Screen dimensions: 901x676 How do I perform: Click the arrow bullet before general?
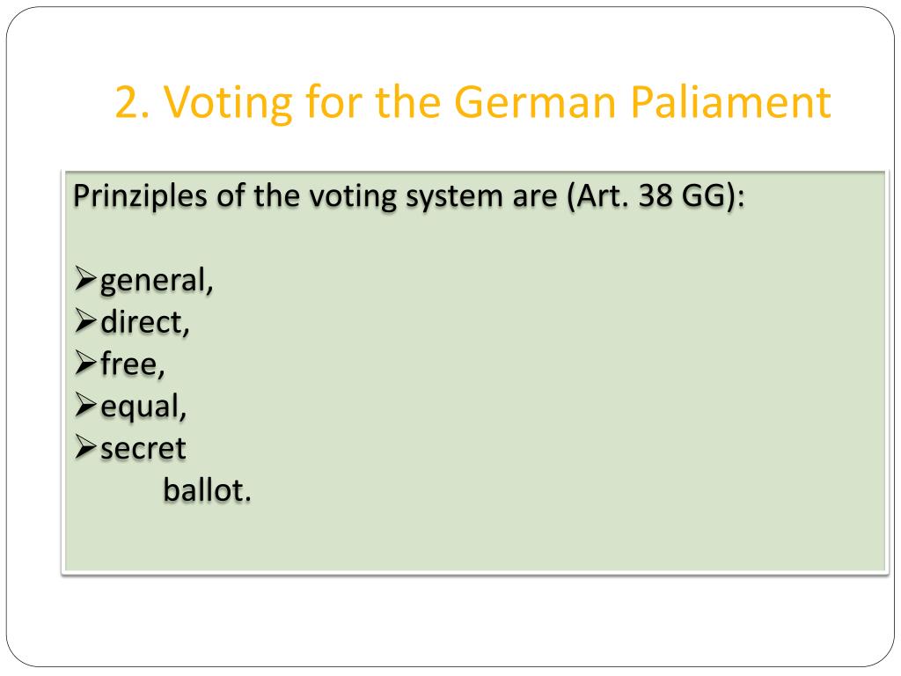click(85, 279)
